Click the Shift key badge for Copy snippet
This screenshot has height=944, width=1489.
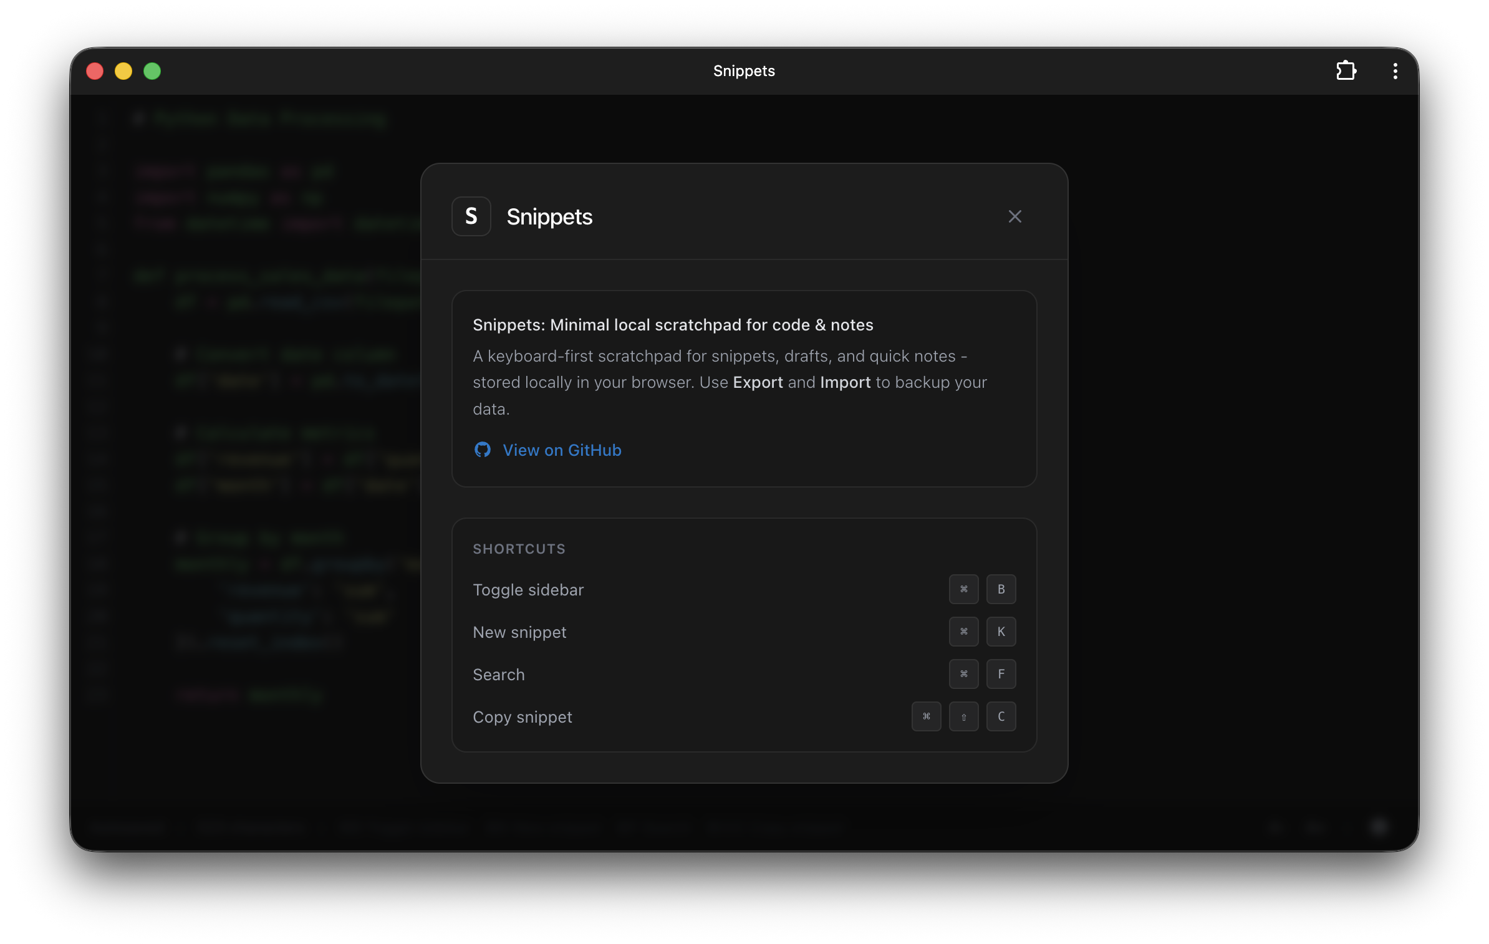[x=963, y=716]
